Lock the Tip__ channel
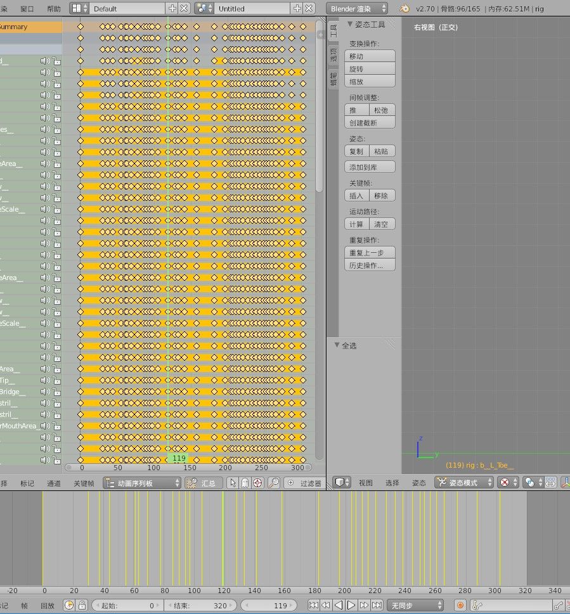 click(x=57, y=380)
